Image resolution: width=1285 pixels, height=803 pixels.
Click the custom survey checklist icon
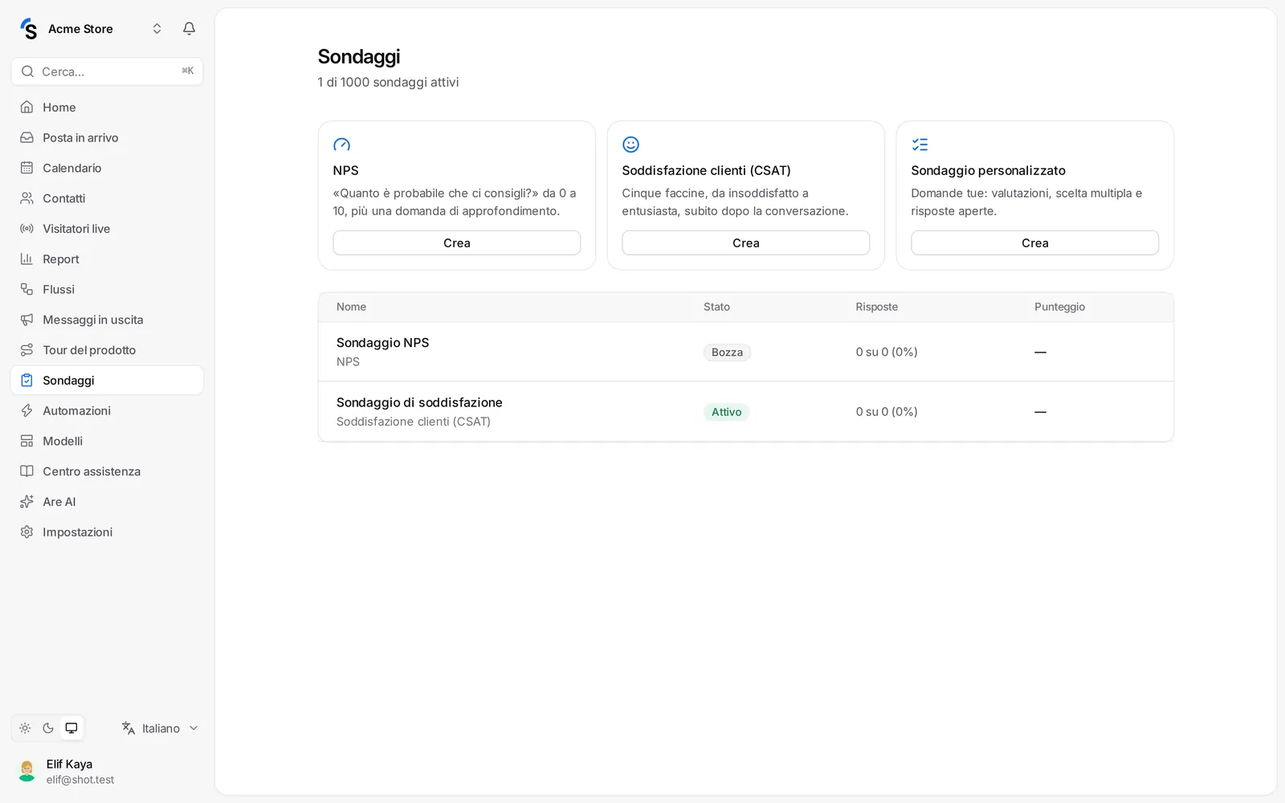(920, 145)
